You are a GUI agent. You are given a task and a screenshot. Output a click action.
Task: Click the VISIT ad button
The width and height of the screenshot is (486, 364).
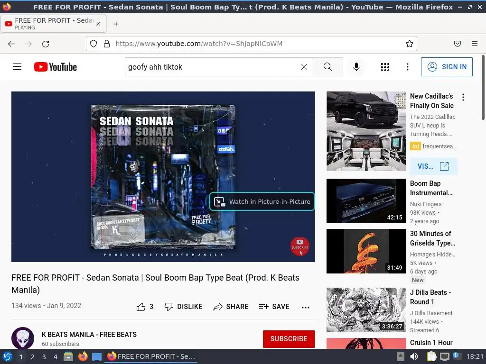click(x=434, y=166)
